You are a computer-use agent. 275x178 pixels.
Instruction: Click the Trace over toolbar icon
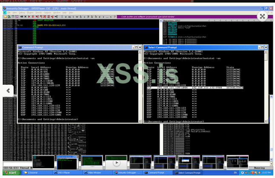49,17
